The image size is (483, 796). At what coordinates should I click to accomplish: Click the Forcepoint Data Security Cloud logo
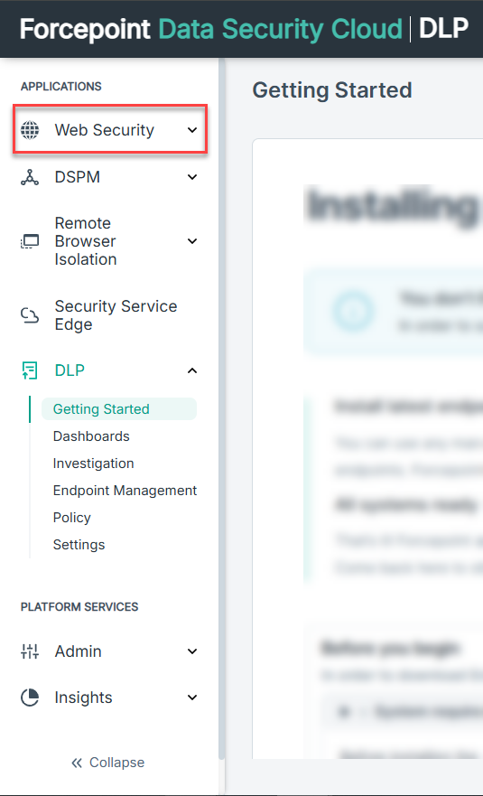coord(211,29)
